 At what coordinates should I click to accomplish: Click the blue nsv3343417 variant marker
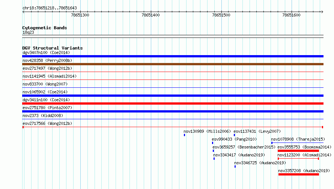214,159
